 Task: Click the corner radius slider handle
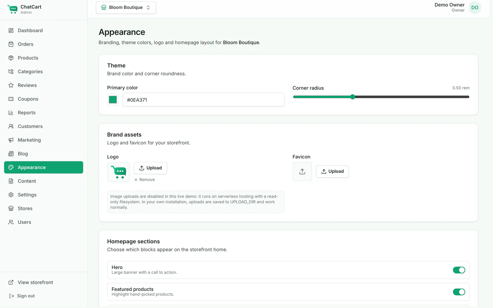coord(353,97)
